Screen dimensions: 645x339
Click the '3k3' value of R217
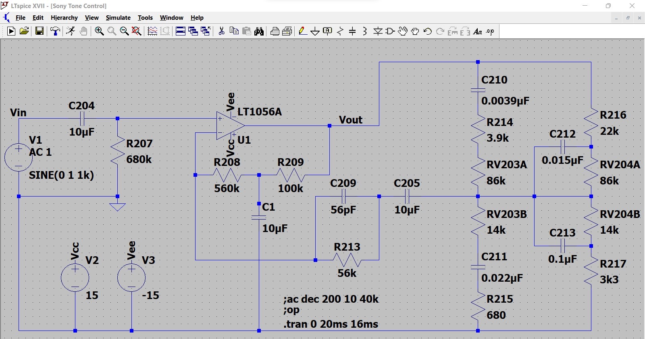609,279
